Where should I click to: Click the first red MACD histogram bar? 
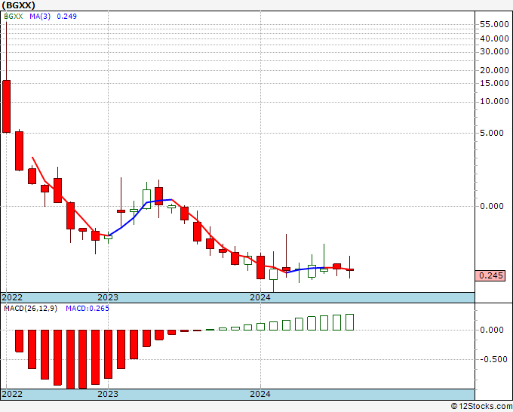pos(20,341)
